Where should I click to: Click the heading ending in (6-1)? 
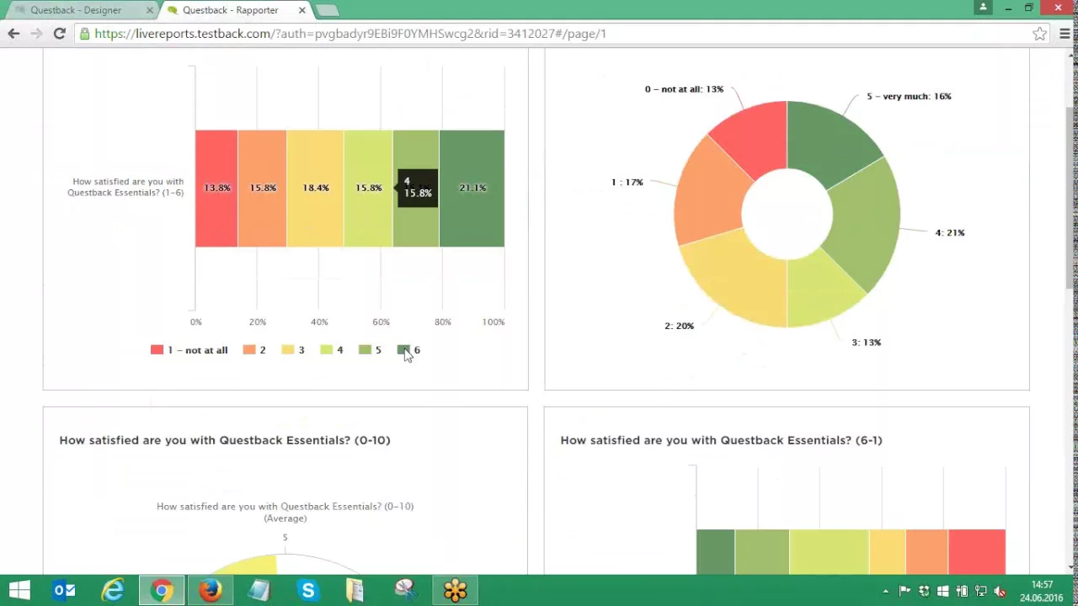(721, 440)
